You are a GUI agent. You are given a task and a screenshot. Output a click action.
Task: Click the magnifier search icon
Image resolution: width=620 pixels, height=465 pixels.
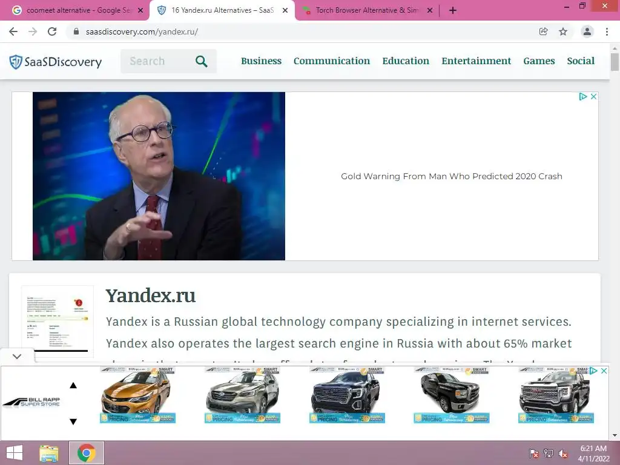[201, 61]
